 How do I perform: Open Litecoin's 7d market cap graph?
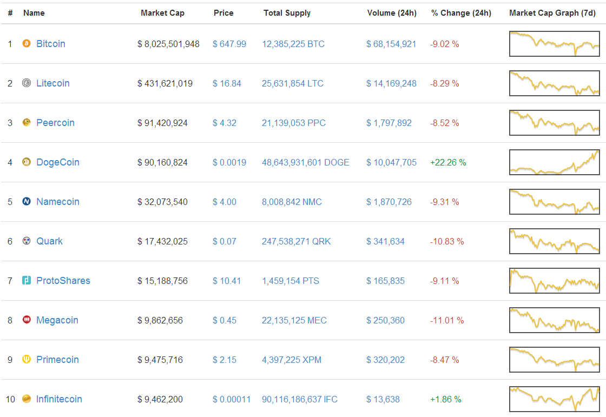(x=555, y=83)
